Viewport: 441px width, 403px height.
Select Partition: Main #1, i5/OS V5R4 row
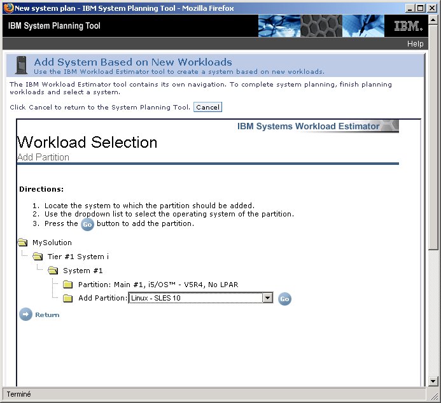pyautogui.click(x=158, y=285)
